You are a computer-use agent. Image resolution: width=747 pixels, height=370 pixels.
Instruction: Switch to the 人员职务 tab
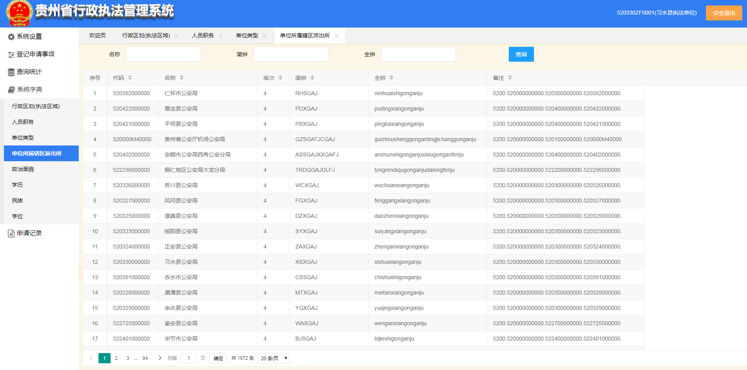(203, 36)
